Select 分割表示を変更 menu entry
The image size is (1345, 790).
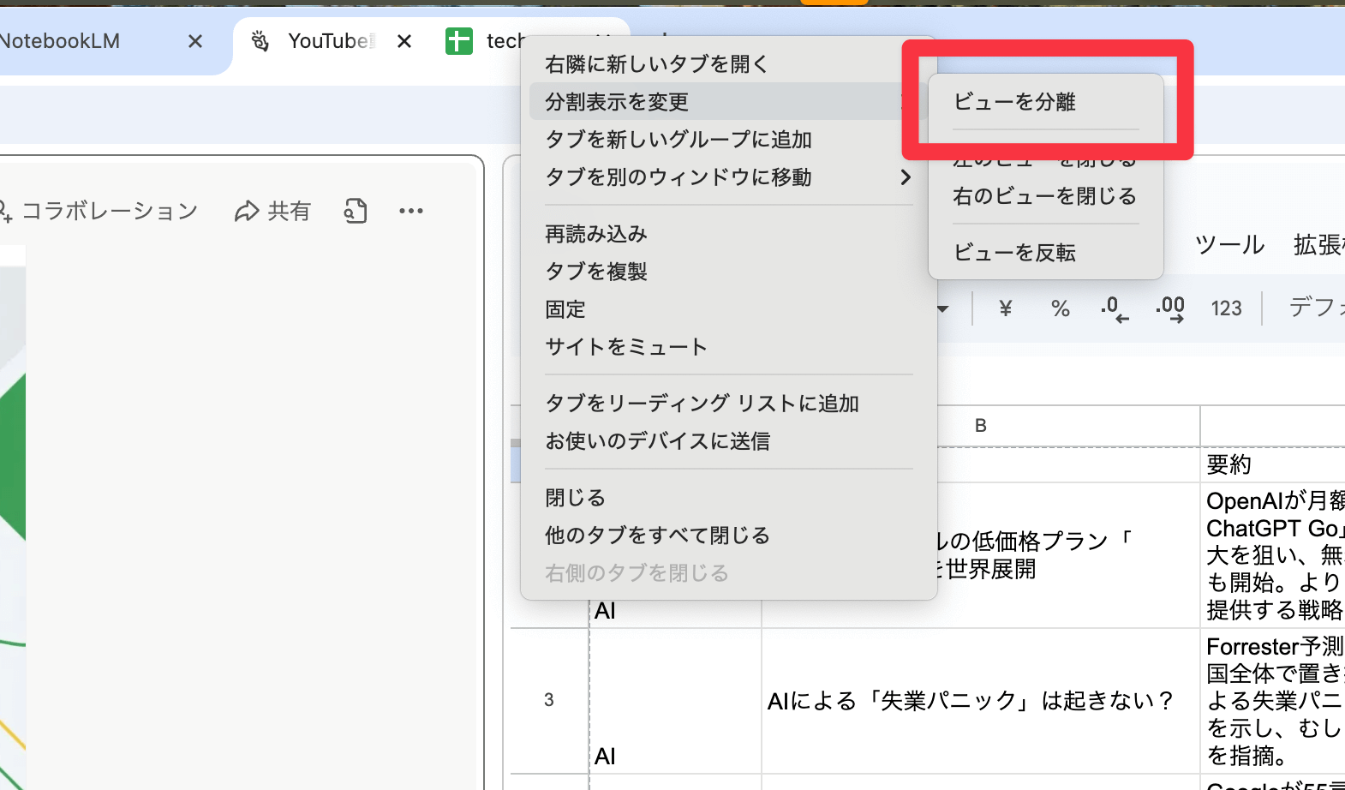tap(728, 102)
